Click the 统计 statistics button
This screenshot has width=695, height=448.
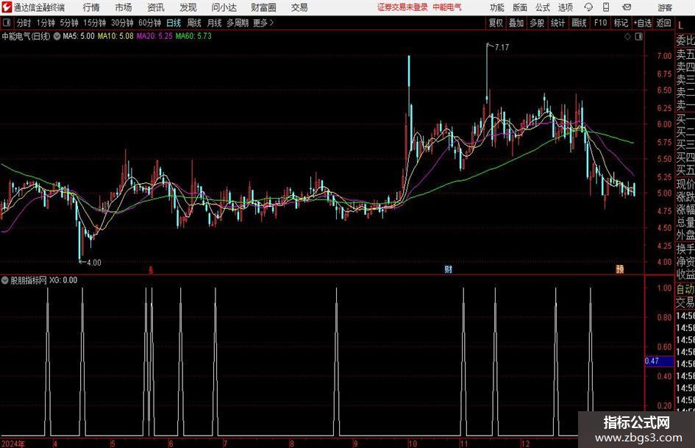pyautogui.click(x=557, y=23)
